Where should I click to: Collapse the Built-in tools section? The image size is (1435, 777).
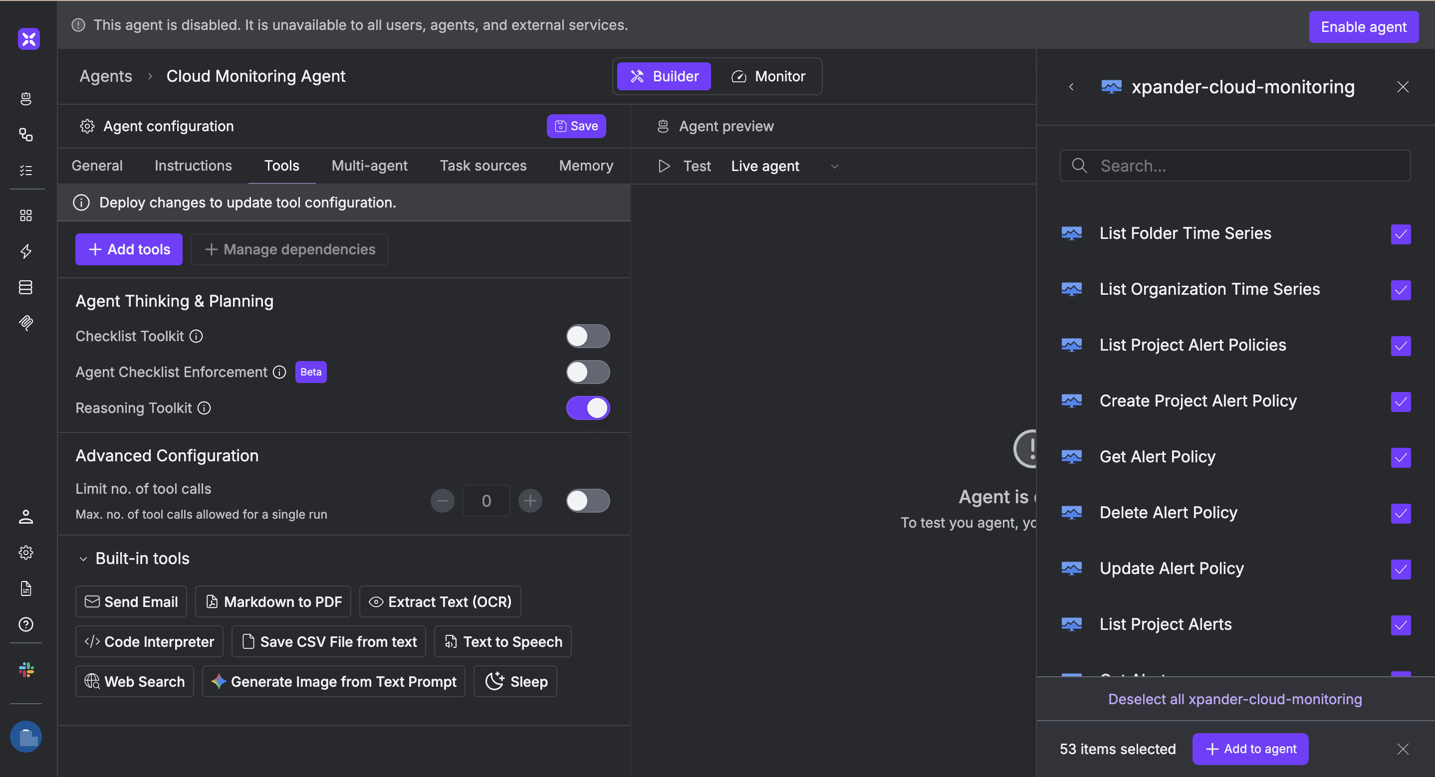(83, 559)
